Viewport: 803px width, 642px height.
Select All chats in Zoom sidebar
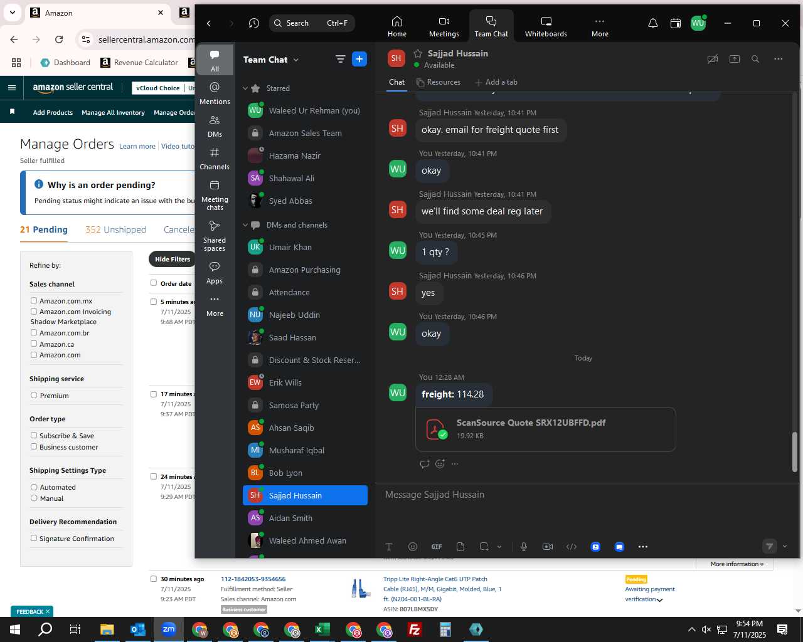pyautogui.click(x=215, y=60)
